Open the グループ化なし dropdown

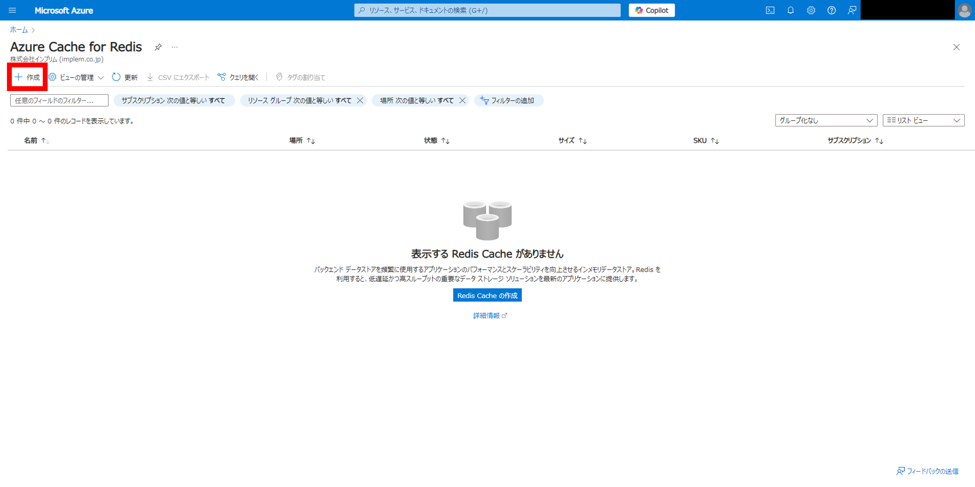826,120
